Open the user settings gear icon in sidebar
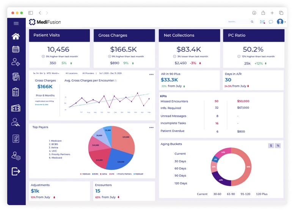The image size is (292, 210). tap(16, 156)
